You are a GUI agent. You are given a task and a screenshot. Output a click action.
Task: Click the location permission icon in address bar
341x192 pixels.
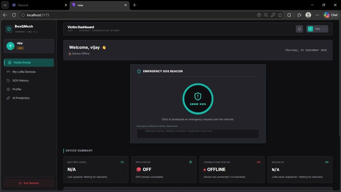(x=259, y=15)
